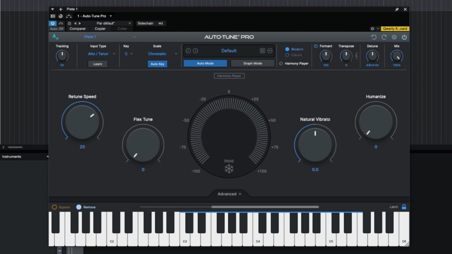Collapse the Advanced section
This screenshot has width=452, height=254.
tap(229, 194)
